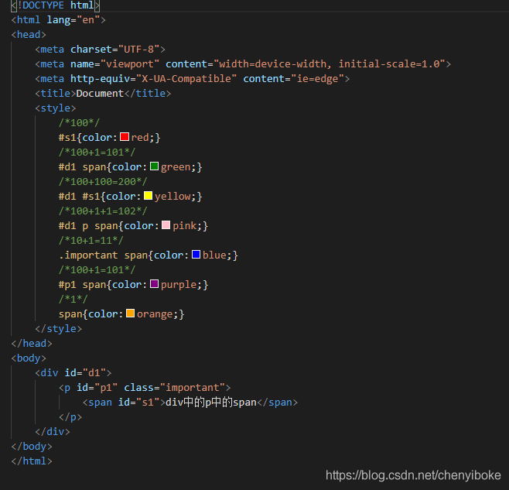Click the closing html tag
The width and height of the screenshot is (509, 490).
(x=32, y=461)
